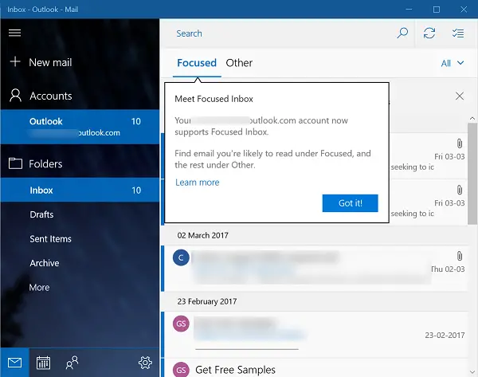Click the C sender avatar
The image size is (478, 377).
181,257
